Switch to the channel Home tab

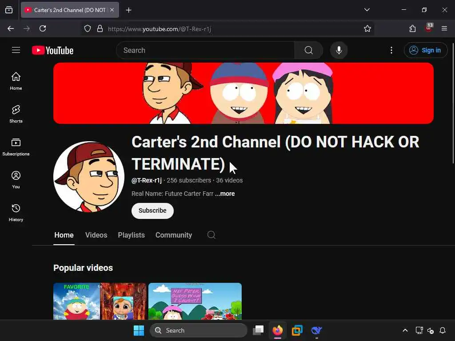(64, 235)
